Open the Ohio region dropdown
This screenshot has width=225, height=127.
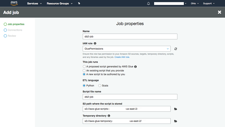click(x=195, y=3)
